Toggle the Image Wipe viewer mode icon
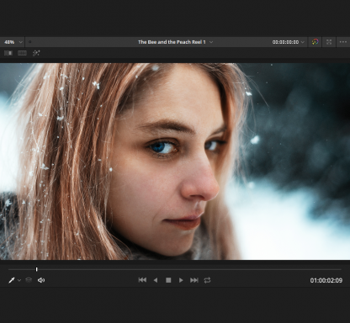Screen dimensions: 350x323 click(8, 53)
